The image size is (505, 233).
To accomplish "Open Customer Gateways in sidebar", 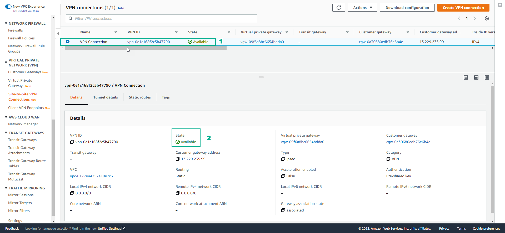I will coord(25,72).
